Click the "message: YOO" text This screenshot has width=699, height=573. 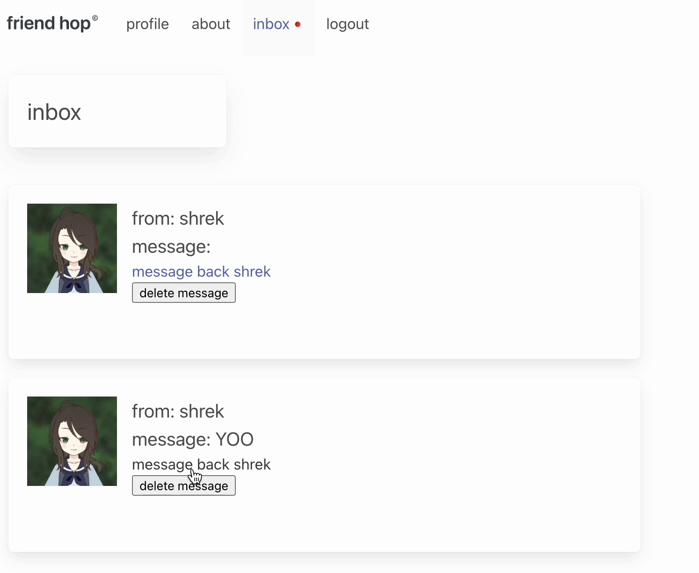point(192,440)
